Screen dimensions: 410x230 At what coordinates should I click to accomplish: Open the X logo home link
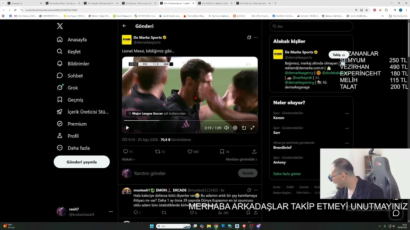click(60, 26)
